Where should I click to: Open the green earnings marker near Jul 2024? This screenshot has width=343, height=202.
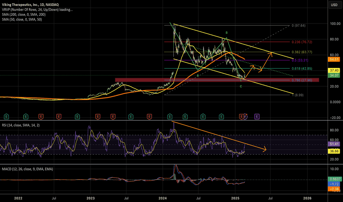click(x=203, y=117)
